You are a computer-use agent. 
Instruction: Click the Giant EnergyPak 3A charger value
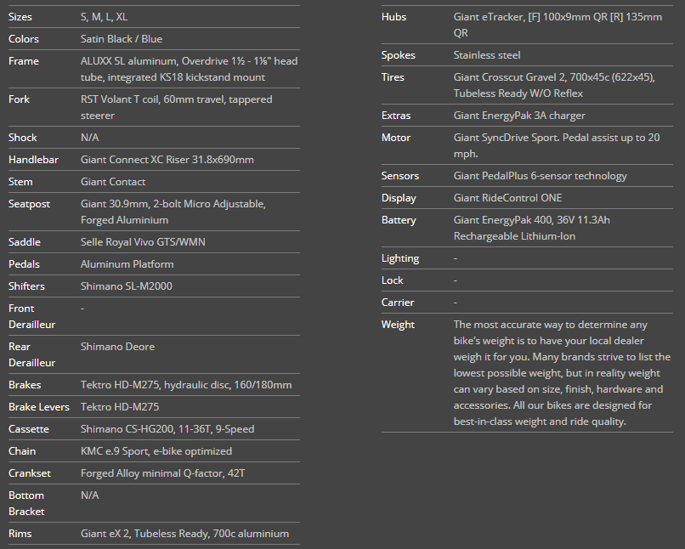click(518, 116)
